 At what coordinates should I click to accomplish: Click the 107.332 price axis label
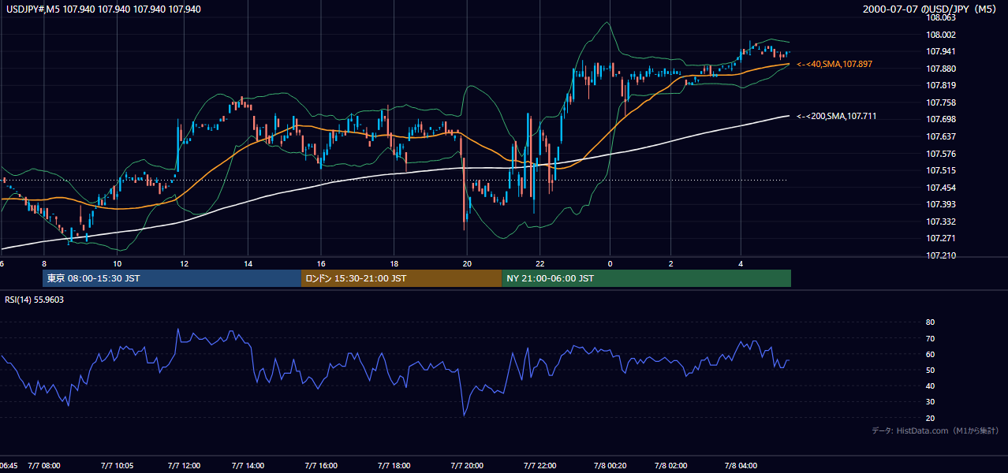[941, 222]
